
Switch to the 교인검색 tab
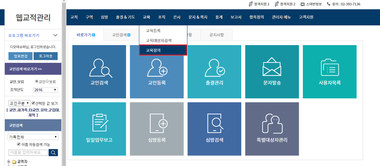121,35
